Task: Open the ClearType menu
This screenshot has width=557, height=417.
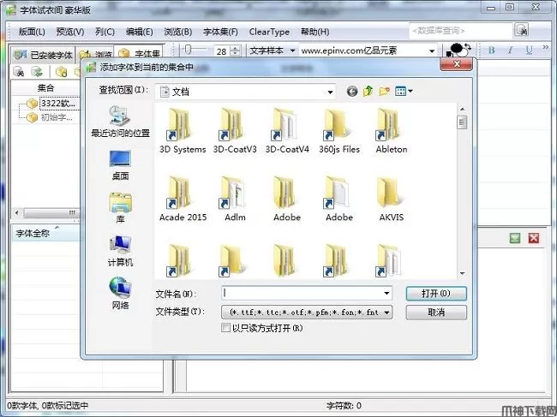Action: pos(269,32)
